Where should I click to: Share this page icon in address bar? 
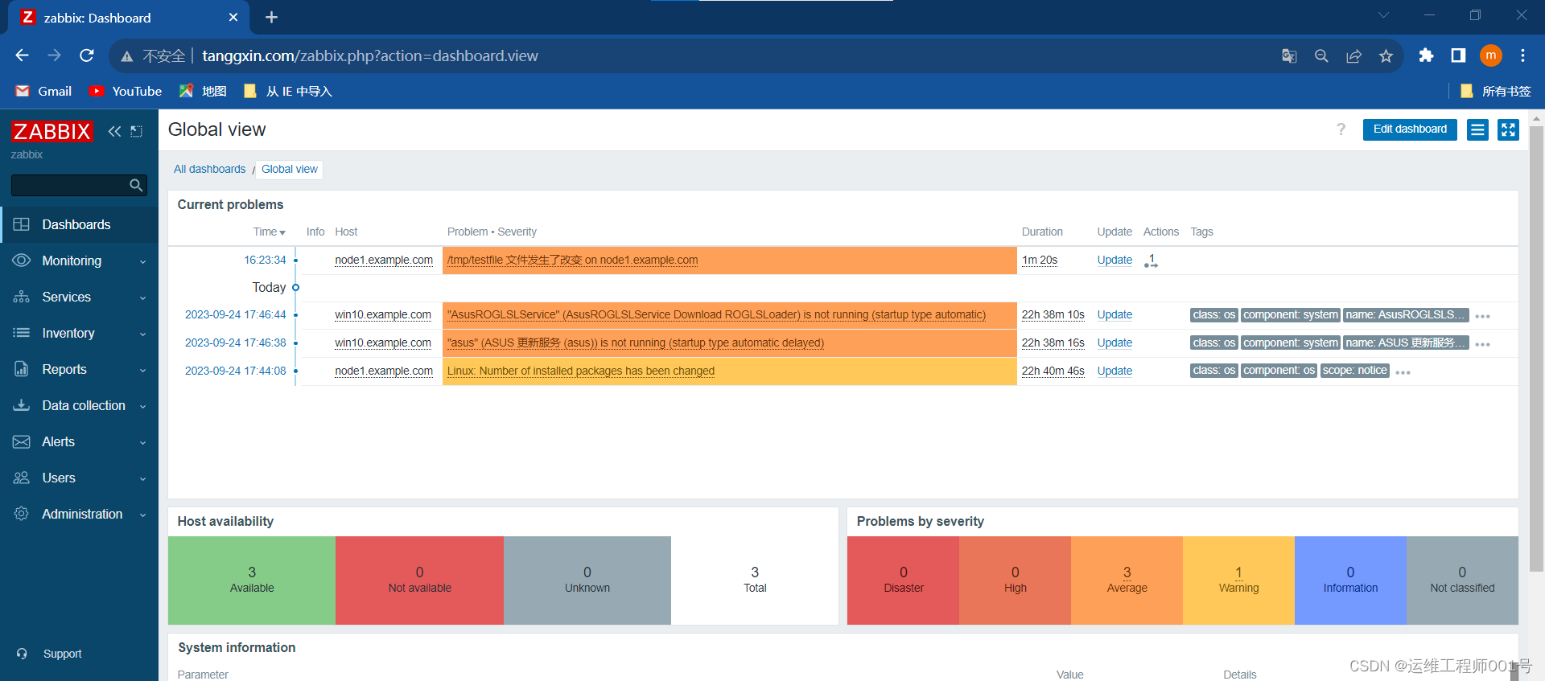click(x=1353, y=55)
